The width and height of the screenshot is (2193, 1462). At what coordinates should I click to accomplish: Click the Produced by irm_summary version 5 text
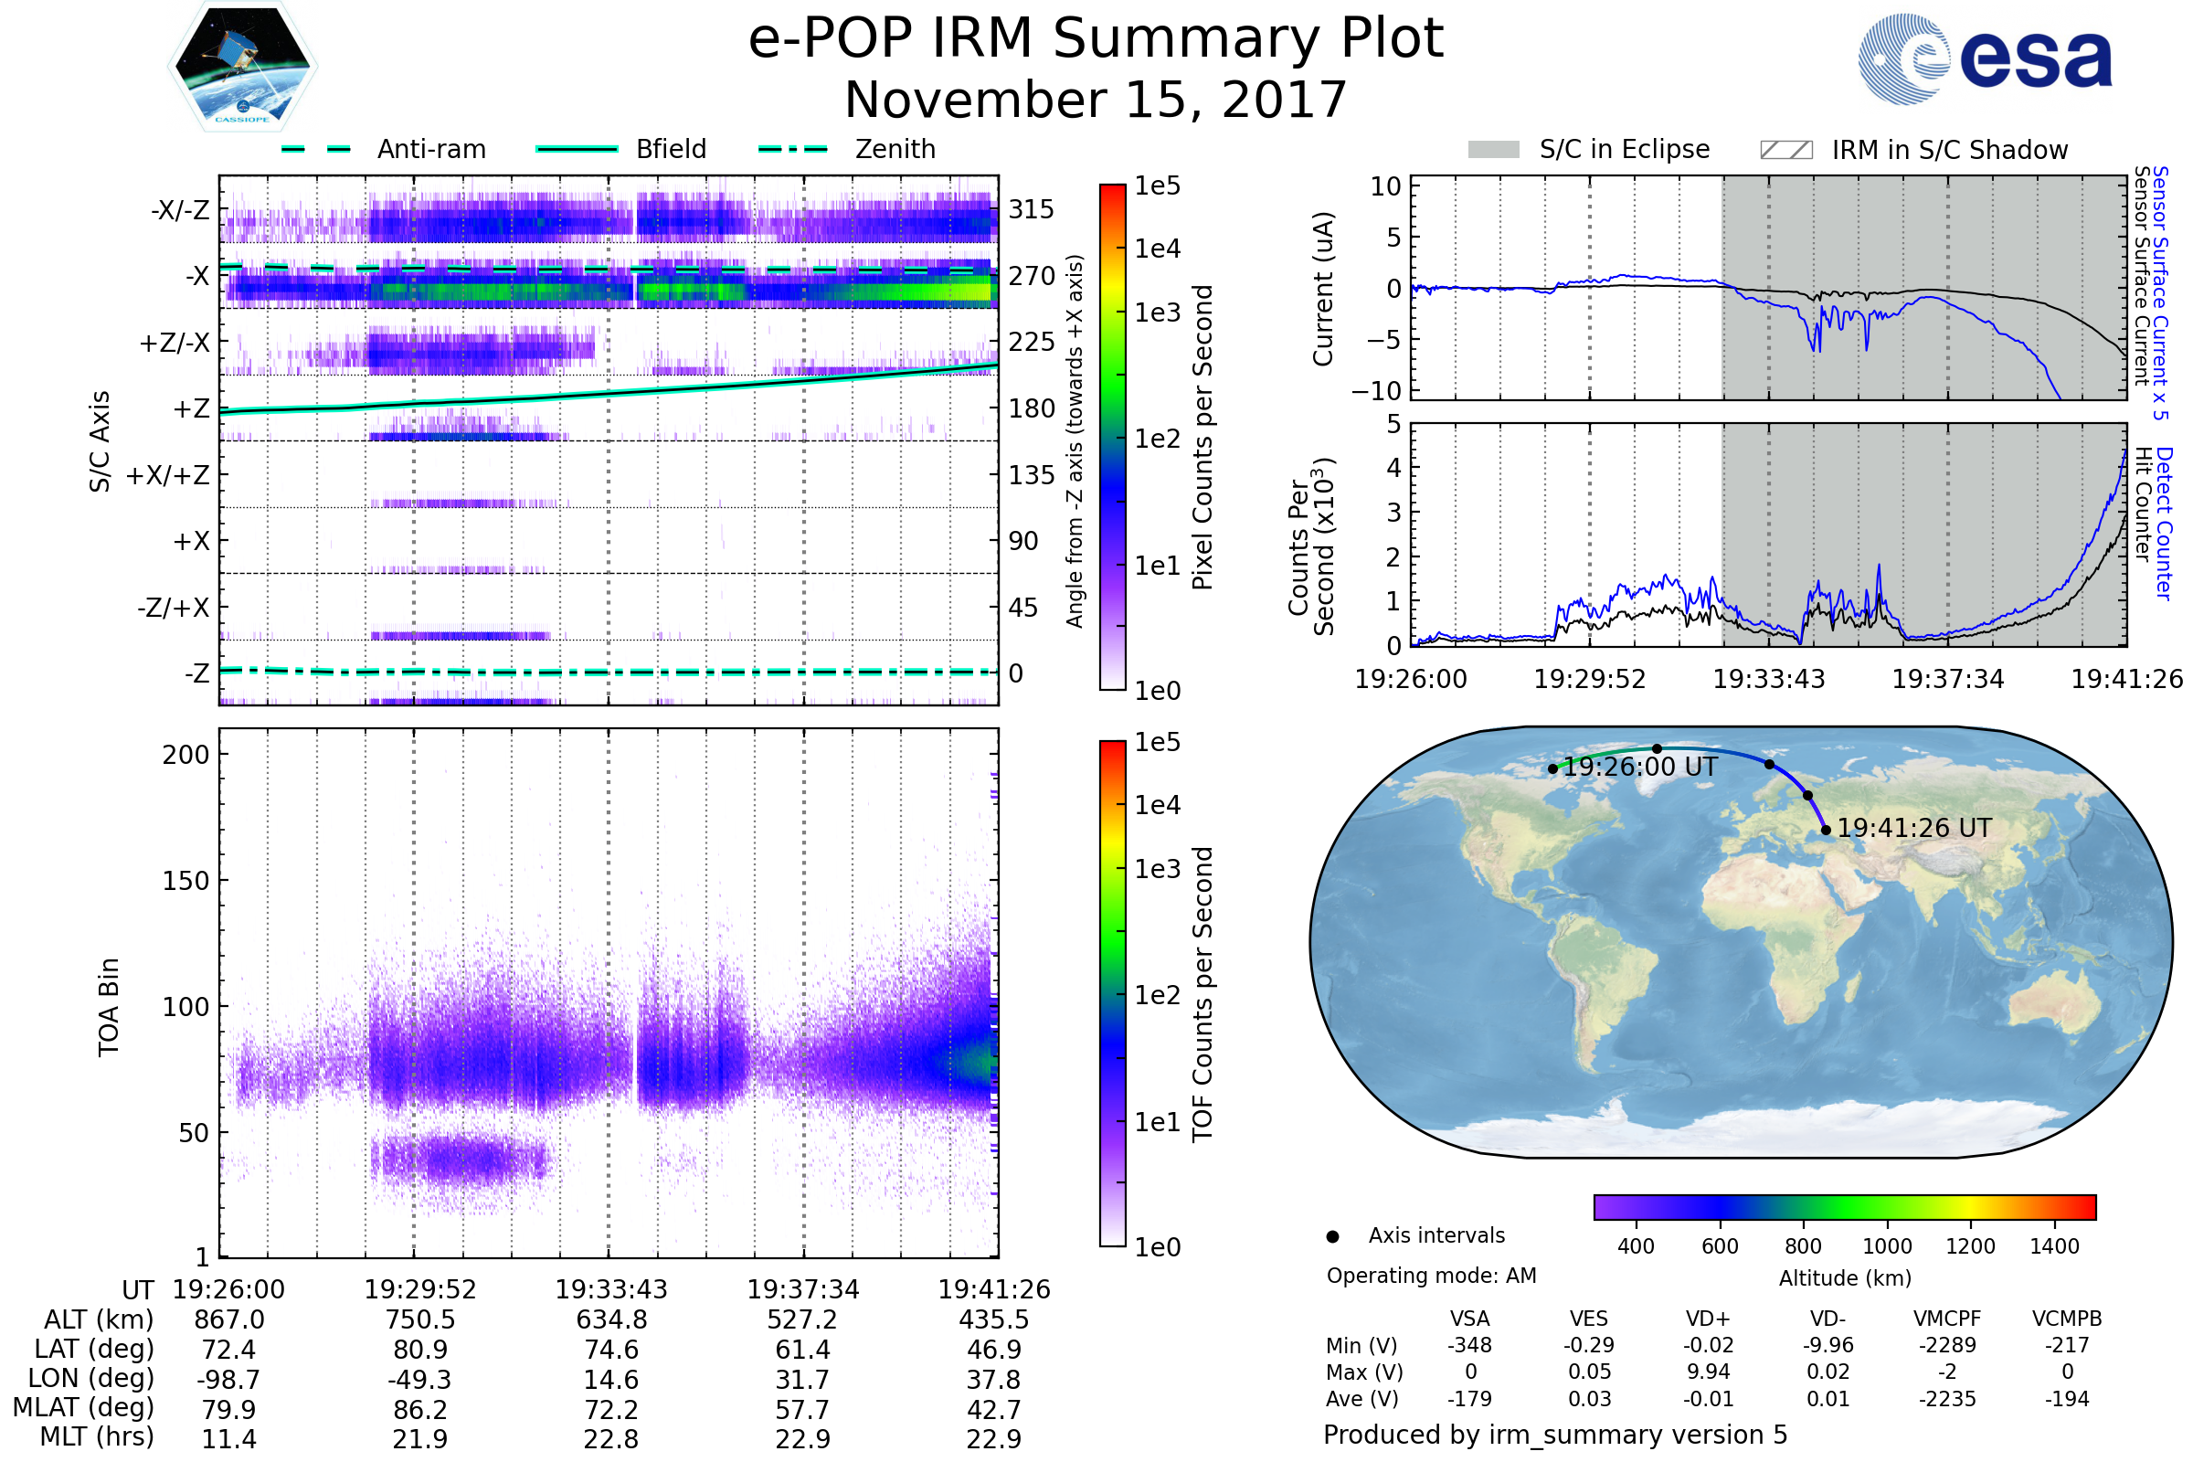pyautogui.click(x=1555, y=1435)
